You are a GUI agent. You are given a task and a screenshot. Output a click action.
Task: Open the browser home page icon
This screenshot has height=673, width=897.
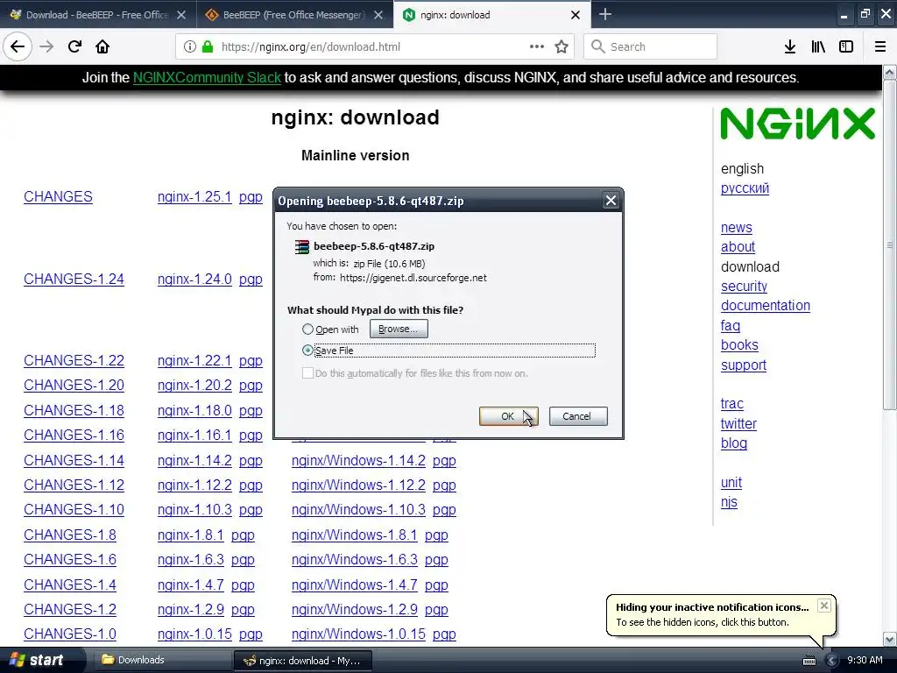pos(102,46)
